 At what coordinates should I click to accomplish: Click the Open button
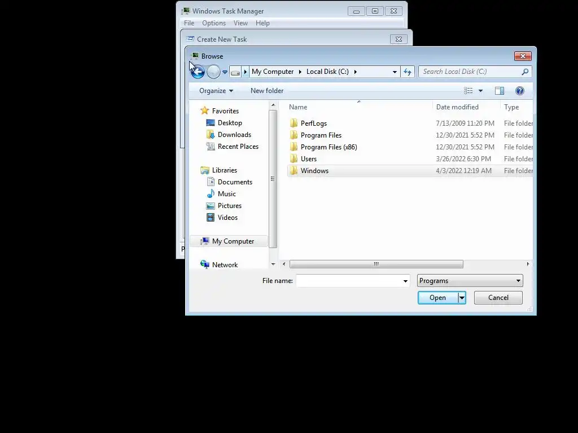(x=437, y=298)
